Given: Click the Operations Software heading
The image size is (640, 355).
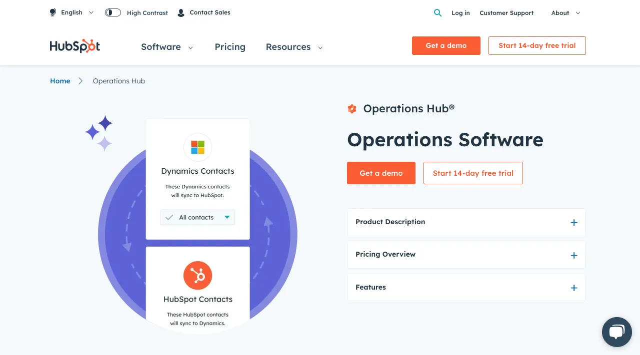Looking at the screenshot, I should click(445, 139).
